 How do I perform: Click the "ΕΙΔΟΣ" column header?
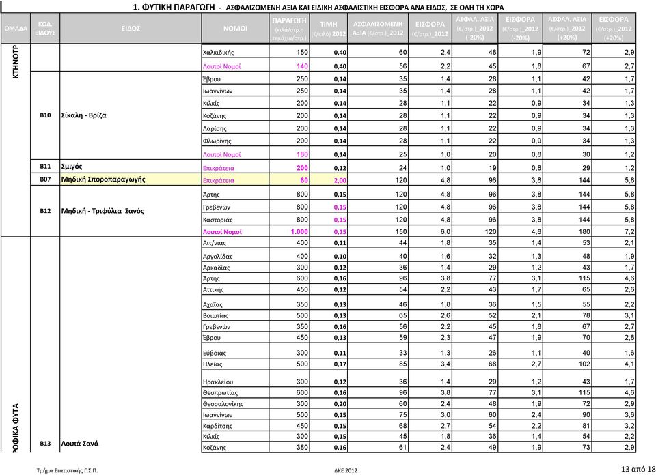click(x=131, y=29)
